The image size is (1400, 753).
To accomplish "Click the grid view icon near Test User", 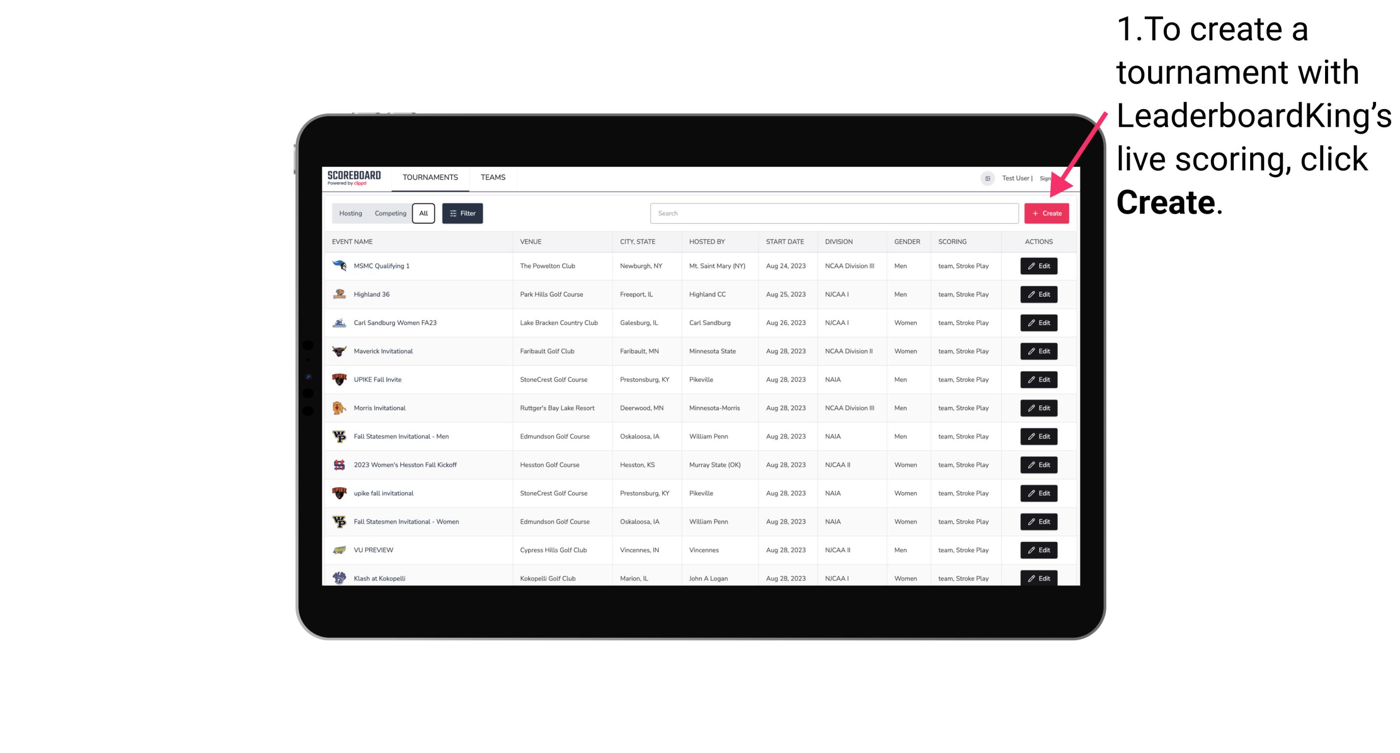I will pyautogui.click(x=987, y=177).
